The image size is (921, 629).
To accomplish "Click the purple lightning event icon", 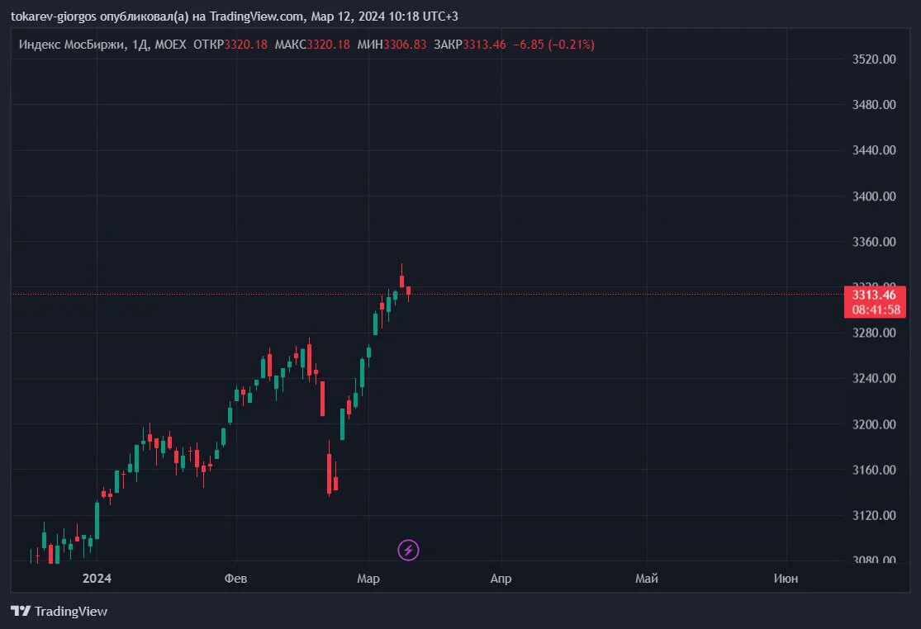I will [x=408, y=550].
